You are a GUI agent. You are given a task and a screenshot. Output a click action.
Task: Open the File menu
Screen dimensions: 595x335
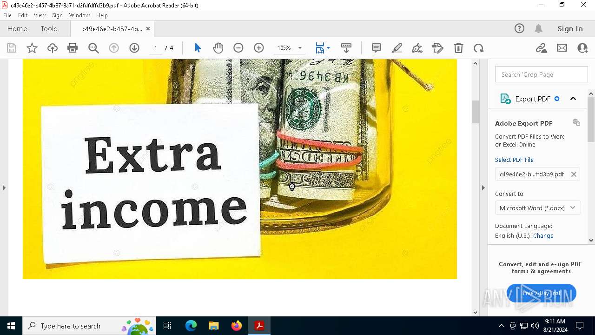point(7,15)
